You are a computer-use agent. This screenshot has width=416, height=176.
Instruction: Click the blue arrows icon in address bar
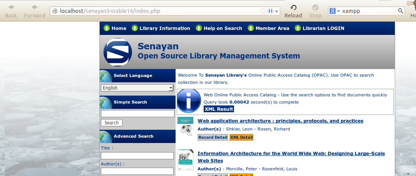pyautogui.click(x=270, y=11)
